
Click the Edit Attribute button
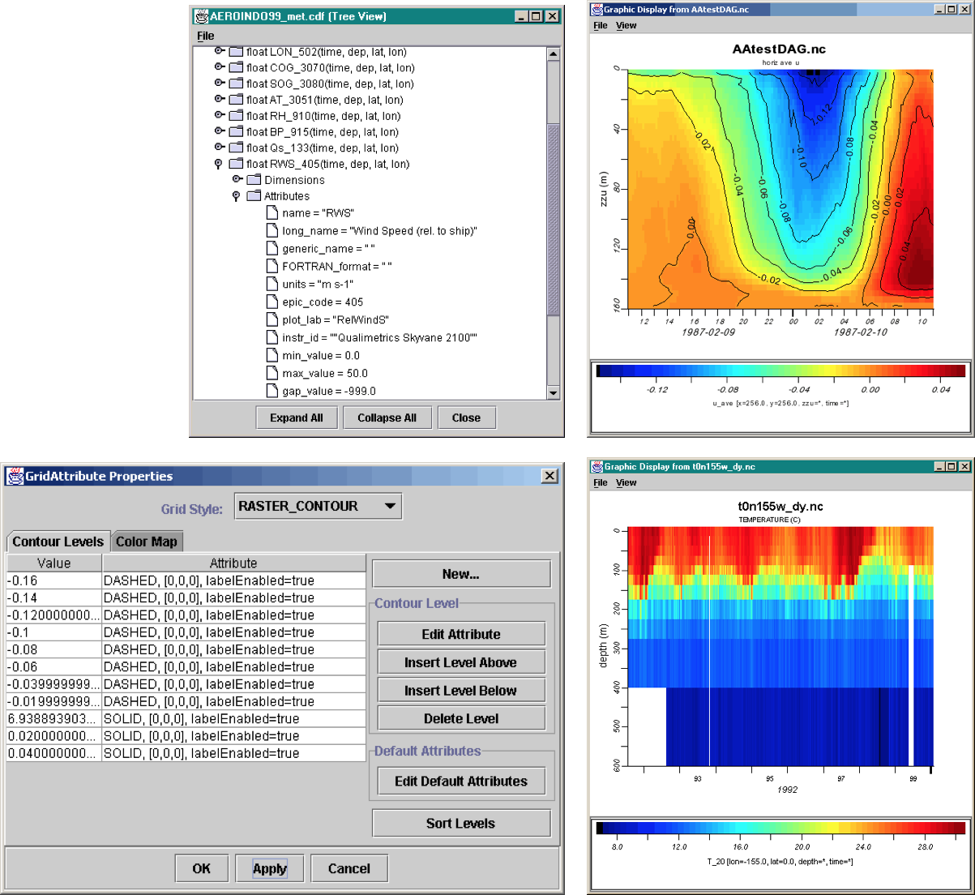461,634
